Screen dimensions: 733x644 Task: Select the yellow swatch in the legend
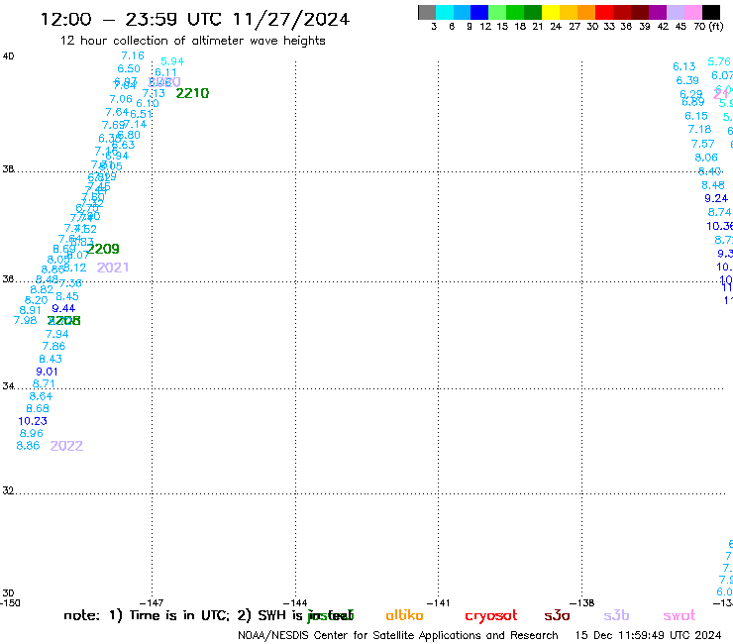click(551, 13)
